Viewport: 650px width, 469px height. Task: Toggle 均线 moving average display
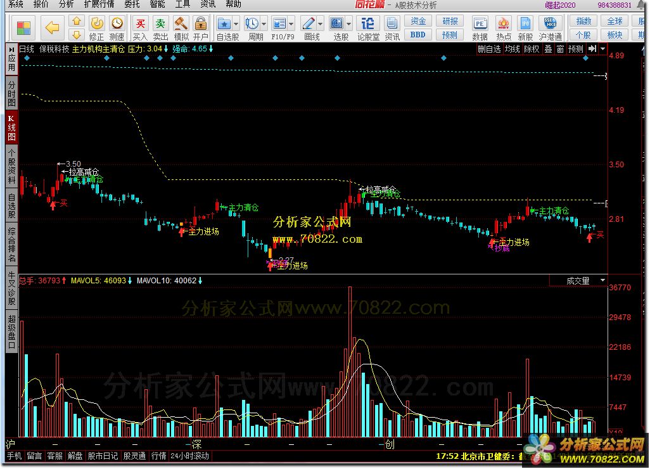(512, 49)
